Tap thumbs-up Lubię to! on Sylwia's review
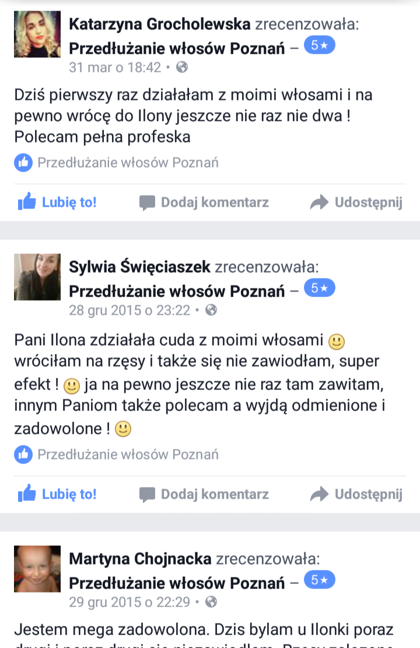 57,494
